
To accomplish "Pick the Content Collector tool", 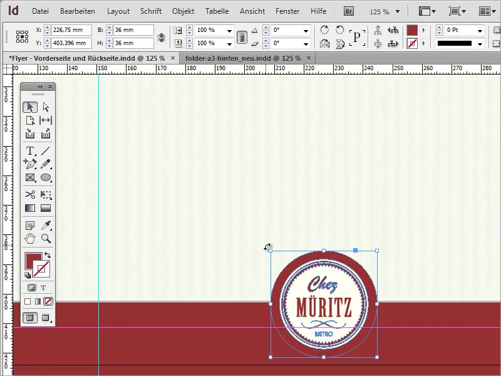I will click(x=30, y=133).
